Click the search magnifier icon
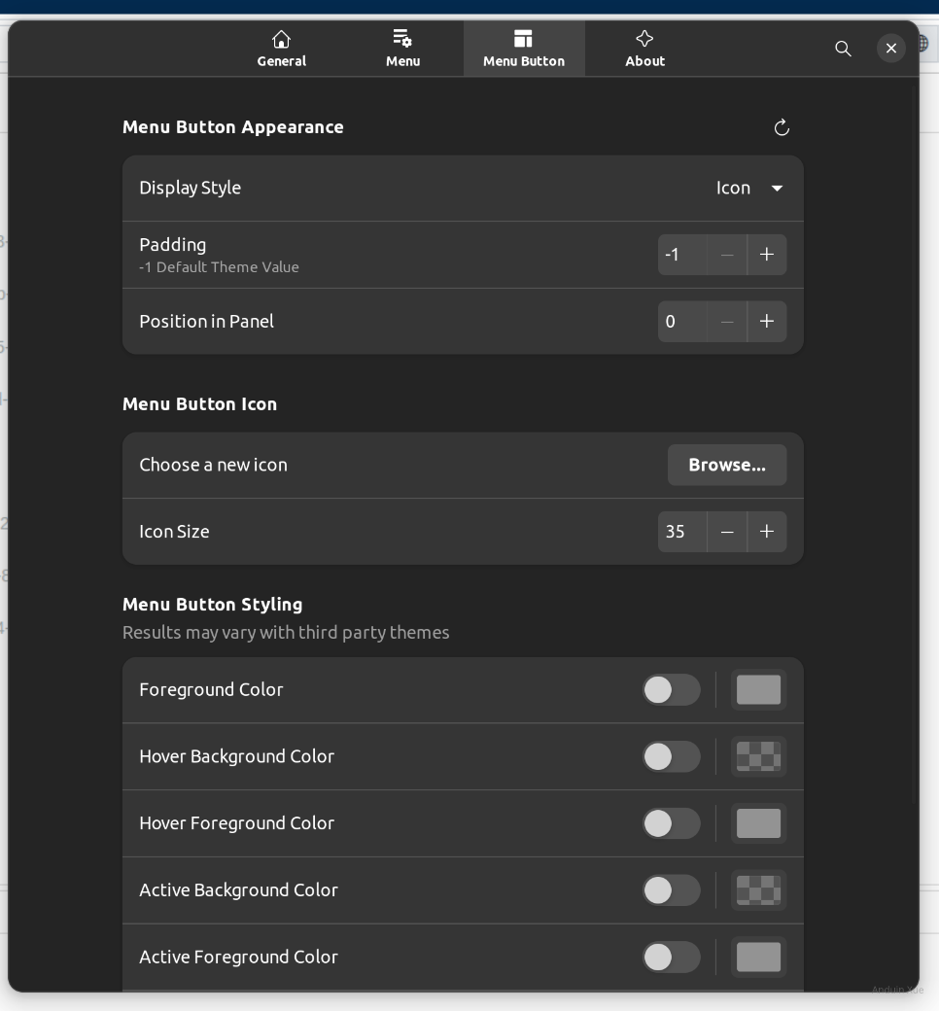Screen dimensions: 939x1011 tap(843, 49)
